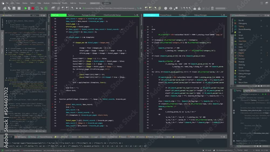Click reload icon in left editor tab bar
Screen dimensions: 270x152
(x=135, y=15)
